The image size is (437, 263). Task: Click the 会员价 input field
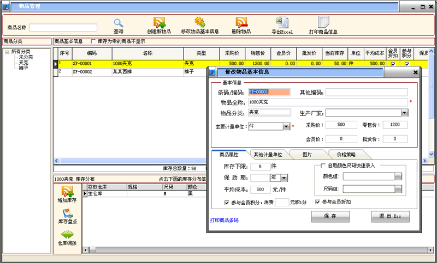(341, 139)
